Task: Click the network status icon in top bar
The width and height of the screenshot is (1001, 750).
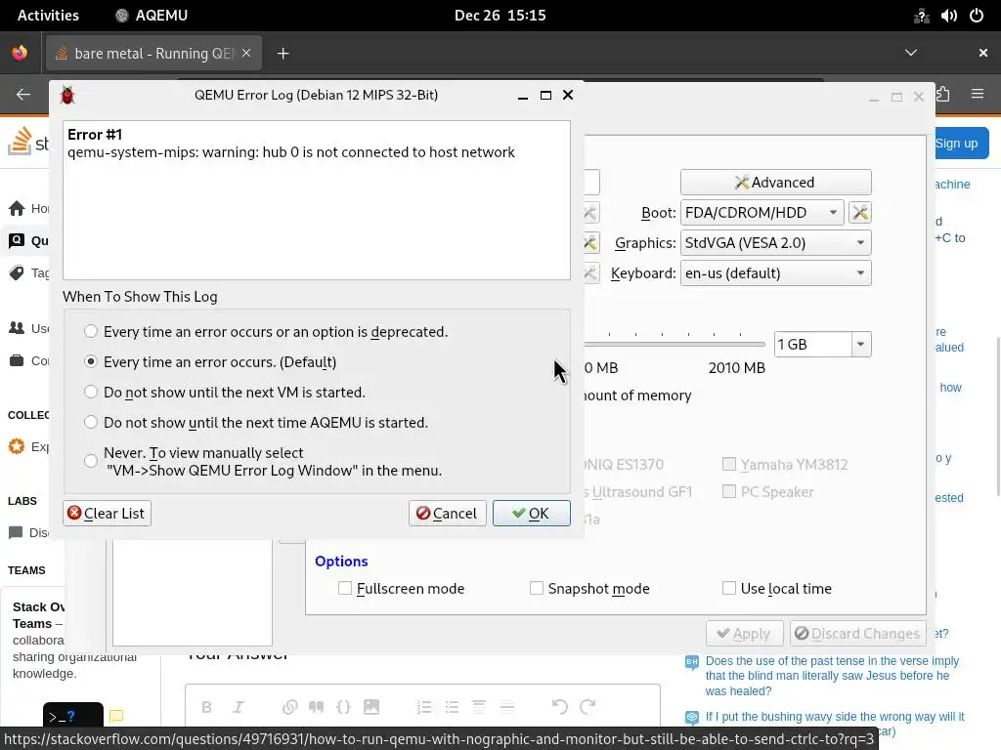Action: point(921,16)
